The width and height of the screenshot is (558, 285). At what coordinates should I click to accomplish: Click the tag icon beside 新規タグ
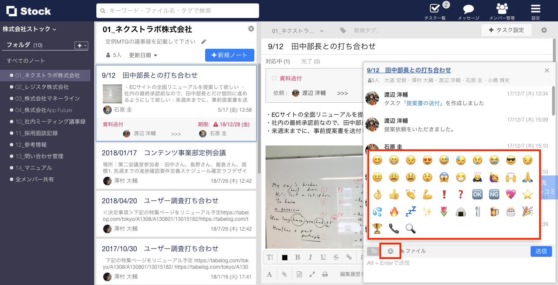[343, 30]
